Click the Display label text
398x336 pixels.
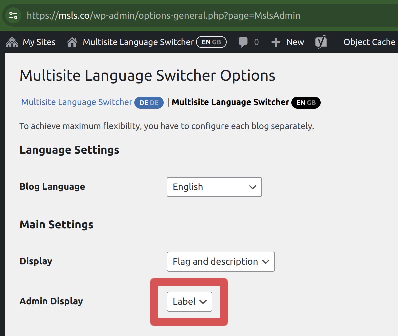(36, 261)
